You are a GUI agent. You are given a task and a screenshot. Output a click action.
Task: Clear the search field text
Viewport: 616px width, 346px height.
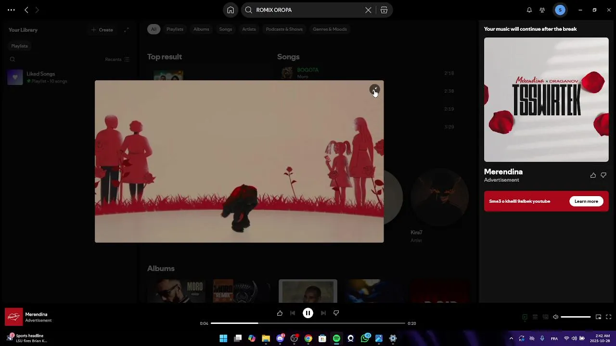point(368,10)
